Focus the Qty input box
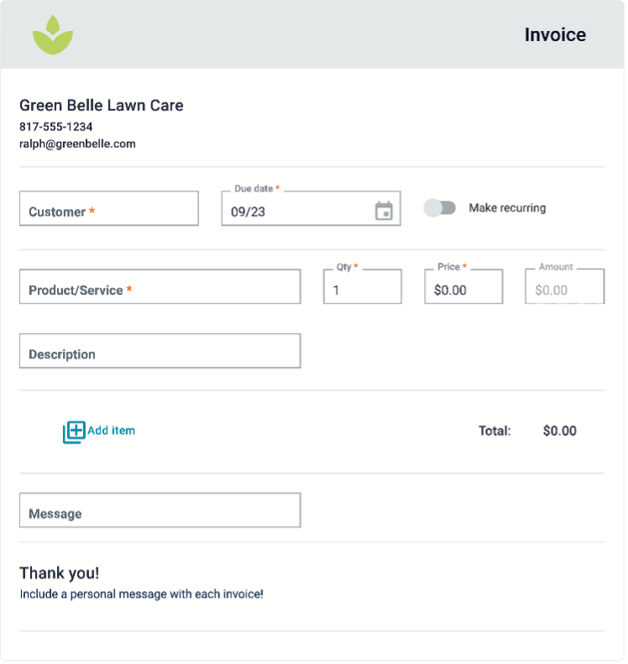The image size is (628, 664). coord(364,288)
